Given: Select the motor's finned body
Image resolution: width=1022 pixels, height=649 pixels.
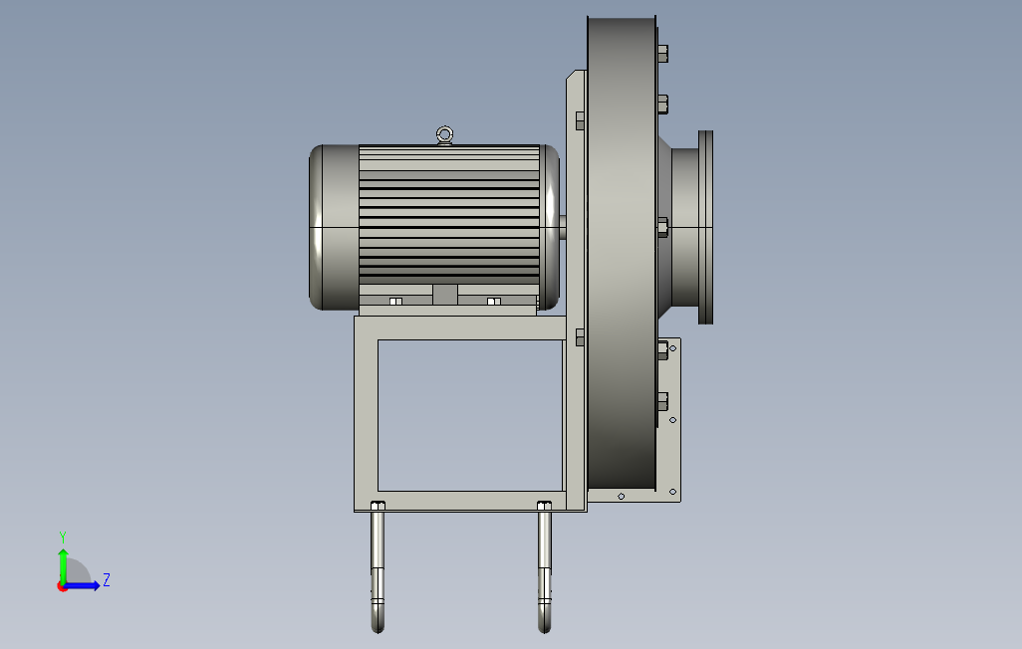Looking at the screenshot, I should (449, 214).
